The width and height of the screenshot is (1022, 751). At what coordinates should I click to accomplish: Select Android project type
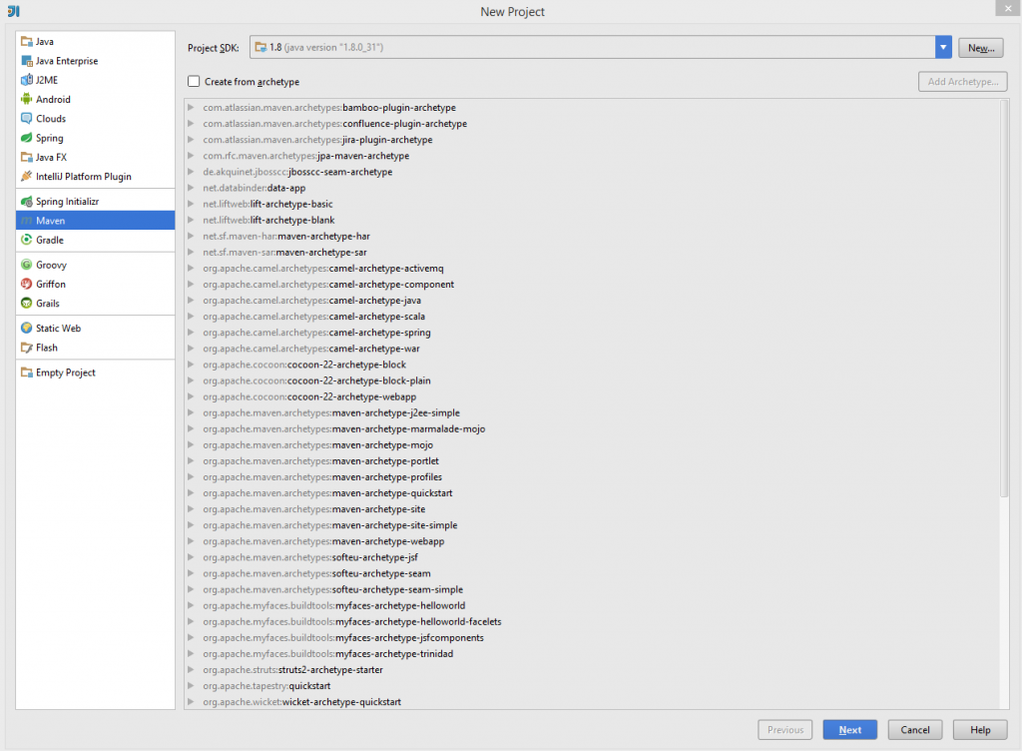coord(95,99)
